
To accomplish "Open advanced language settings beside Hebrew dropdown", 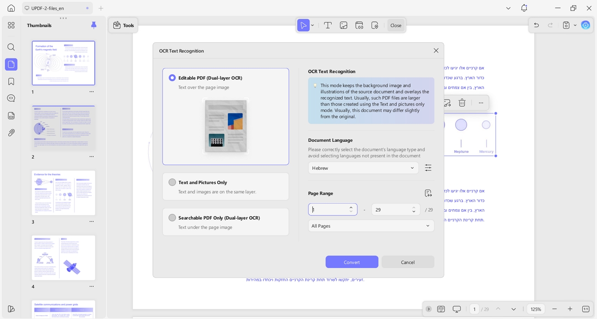I will coord(428,168).
